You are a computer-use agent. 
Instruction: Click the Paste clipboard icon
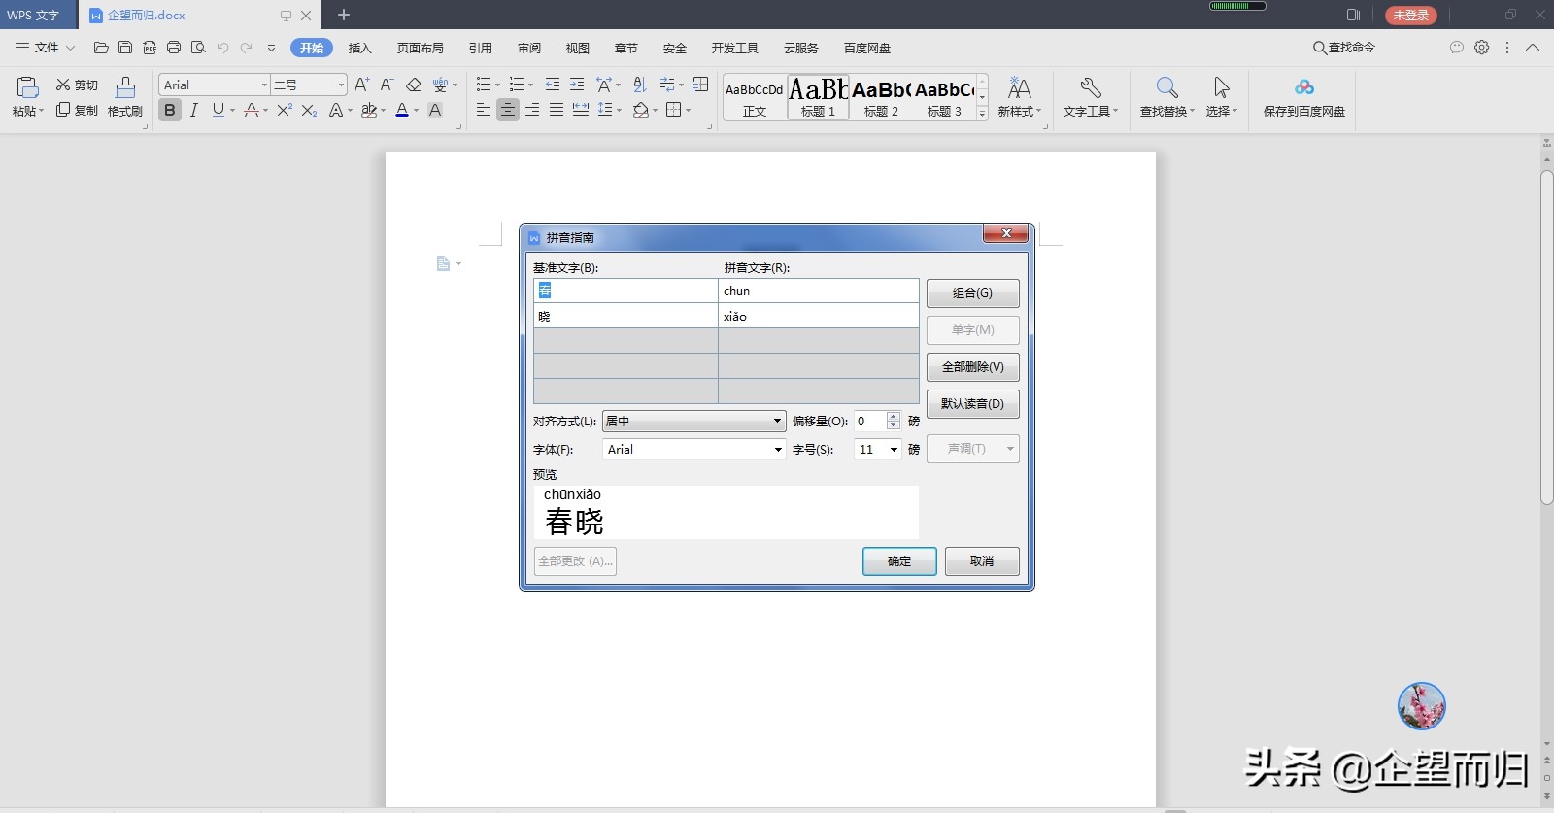tap(27, 87)
